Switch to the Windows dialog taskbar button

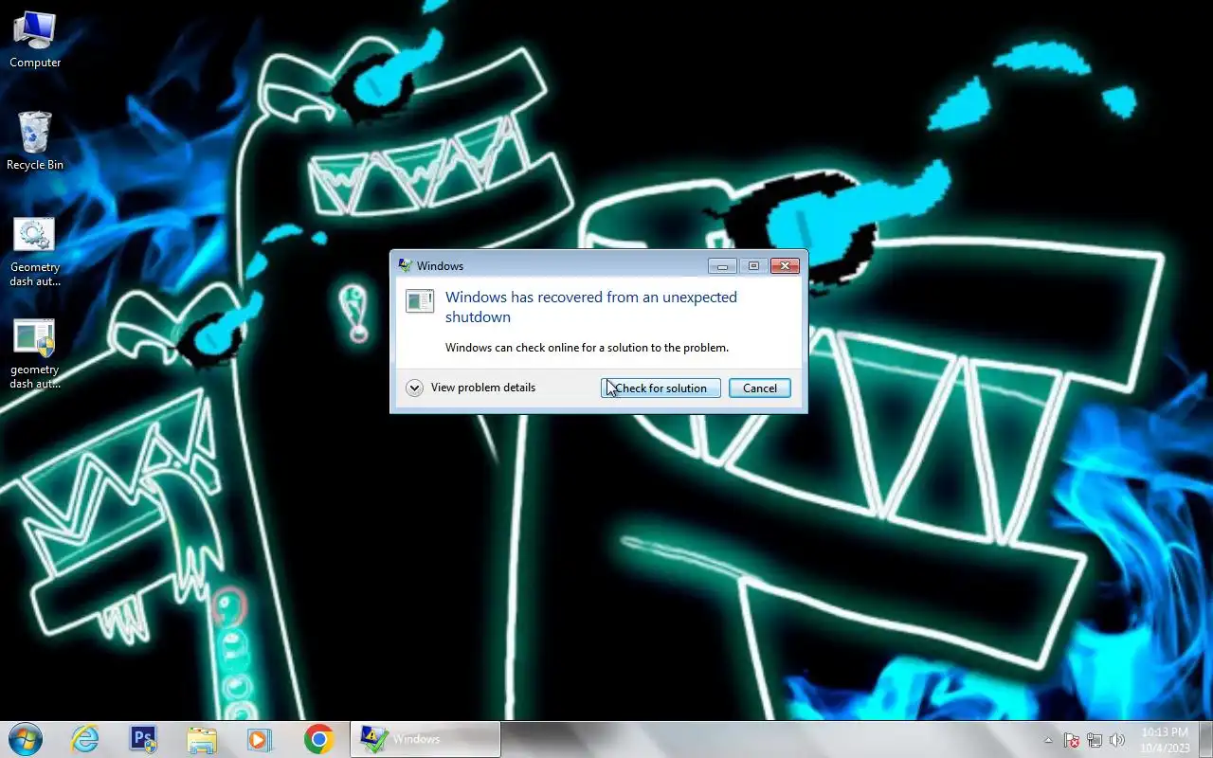tap(425, 739)
